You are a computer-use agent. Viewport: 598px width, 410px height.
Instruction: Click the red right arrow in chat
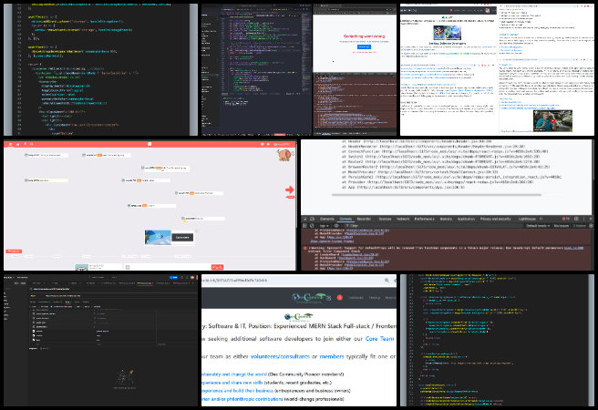click(291, 190)
